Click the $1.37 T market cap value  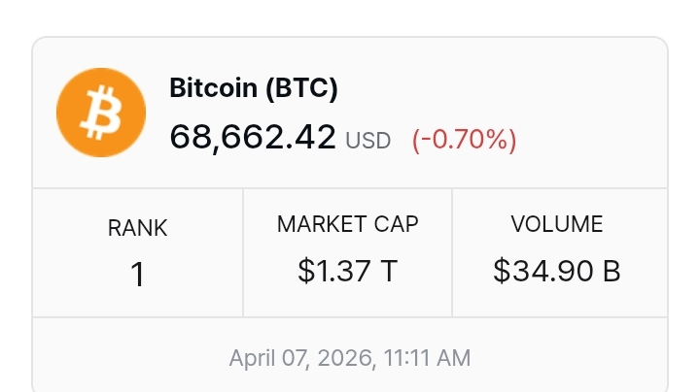348,271
